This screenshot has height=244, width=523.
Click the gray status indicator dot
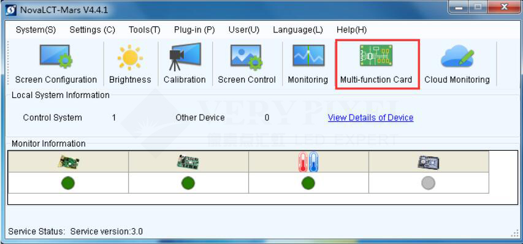pyautogui.click(x=429, y=183)
